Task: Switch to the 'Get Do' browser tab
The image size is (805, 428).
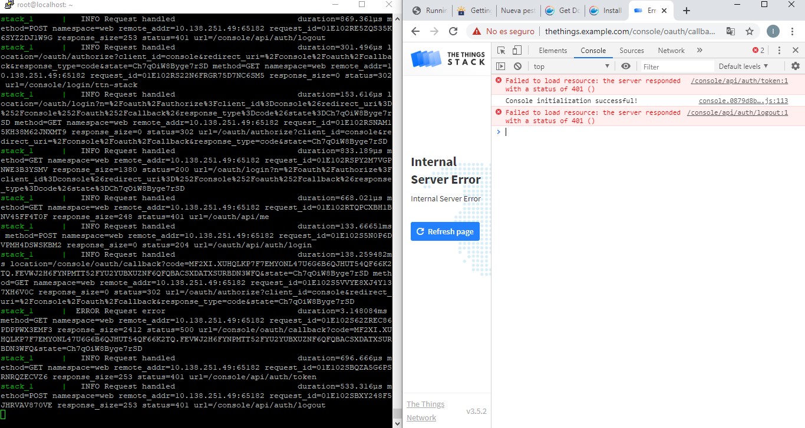Action: 562,11
